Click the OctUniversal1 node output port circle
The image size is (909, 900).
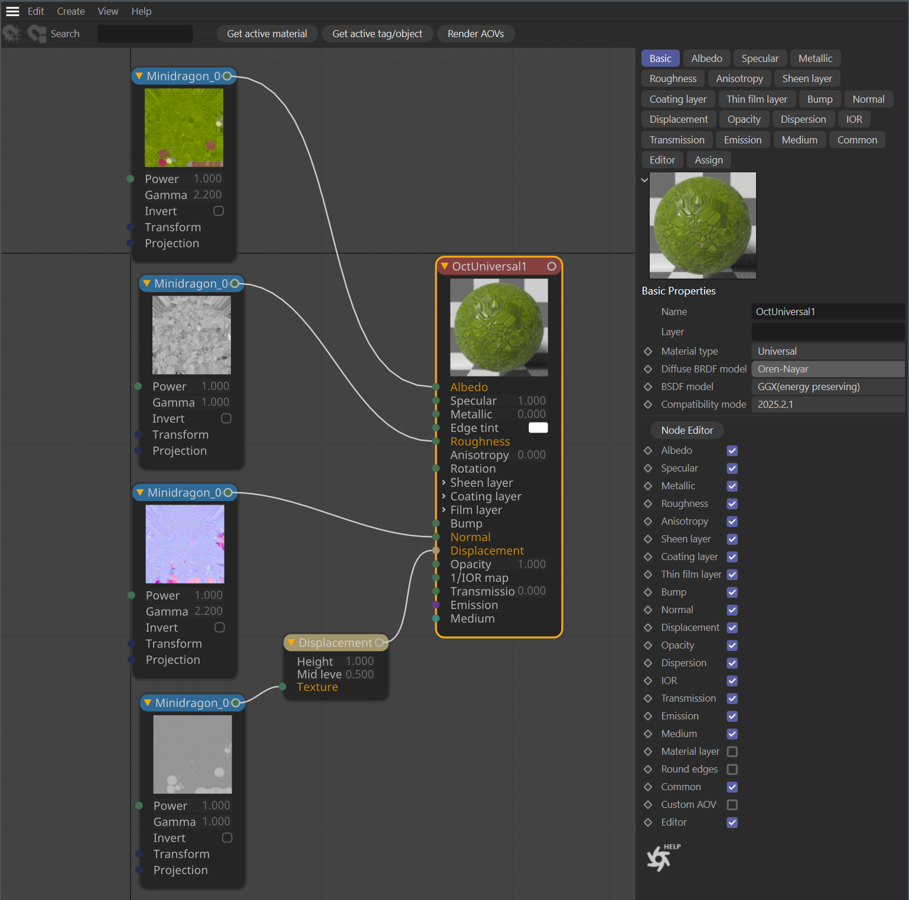click(x=551, y=267)
